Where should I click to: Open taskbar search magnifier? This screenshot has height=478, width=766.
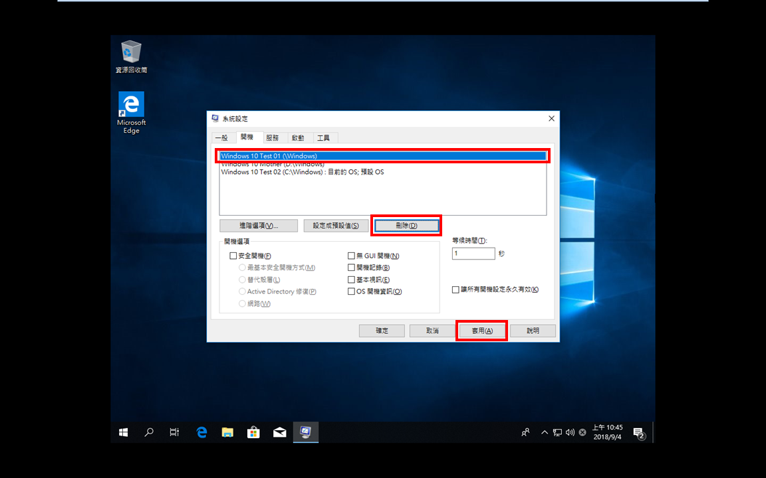point(149,432)
